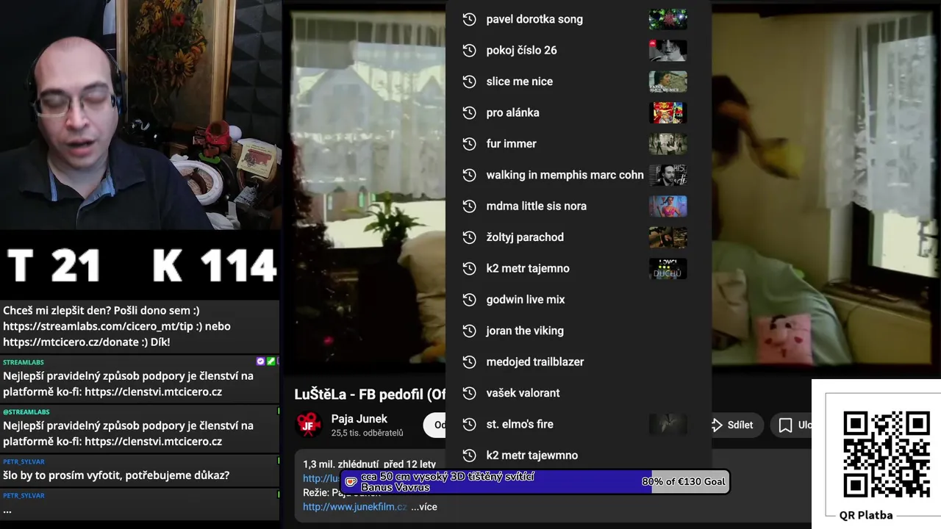Click history icon beside 'vašek valorant'
This screenshot has height=529, width=941.
[469, 393]
